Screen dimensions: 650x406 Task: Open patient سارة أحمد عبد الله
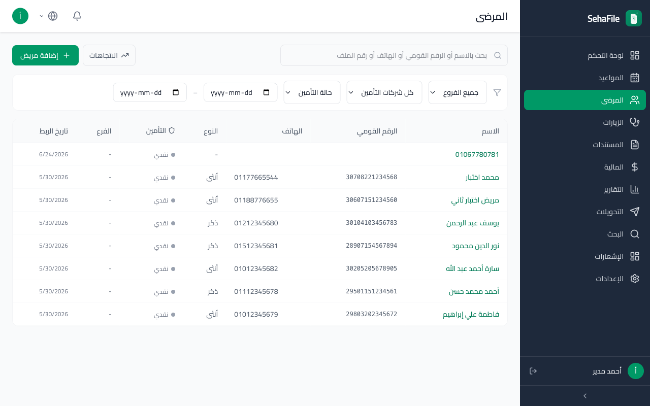click(473, 268)
